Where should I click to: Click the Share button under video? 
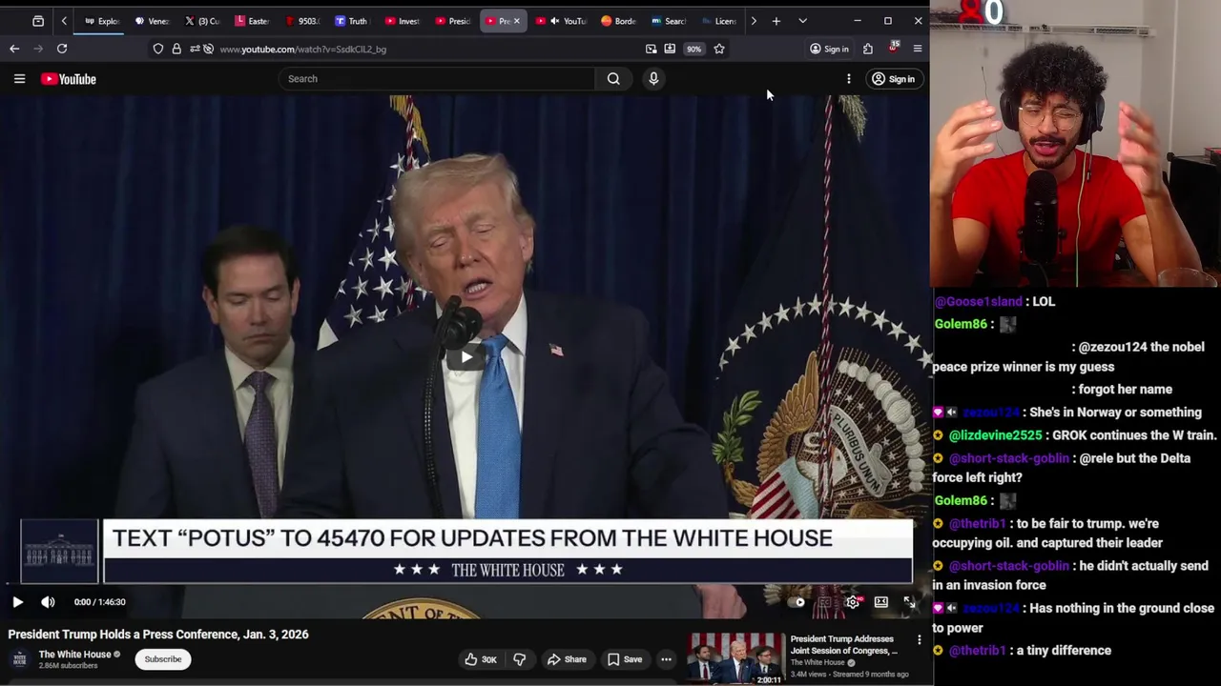[567, 659]
